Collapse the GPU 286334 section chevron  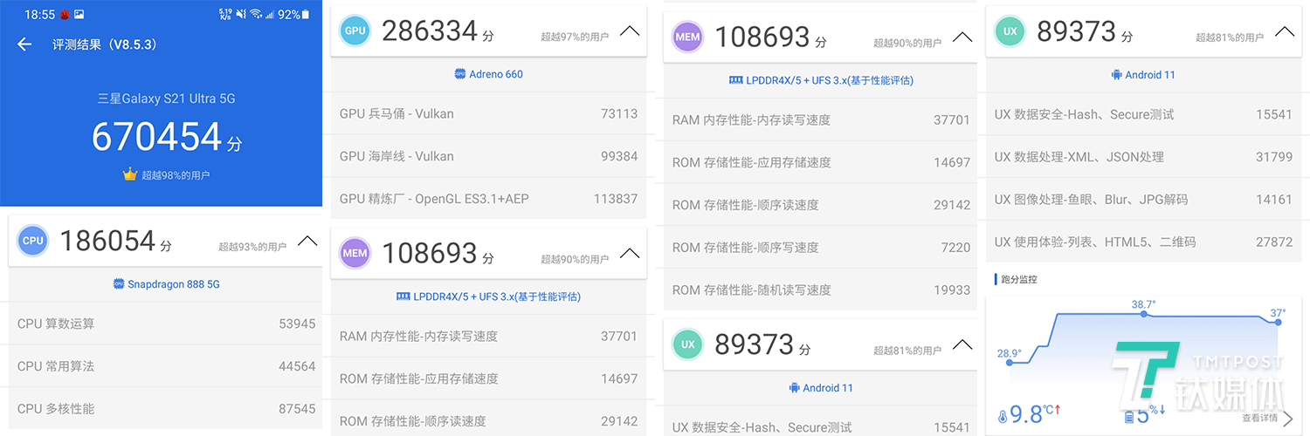coord(630,31)
